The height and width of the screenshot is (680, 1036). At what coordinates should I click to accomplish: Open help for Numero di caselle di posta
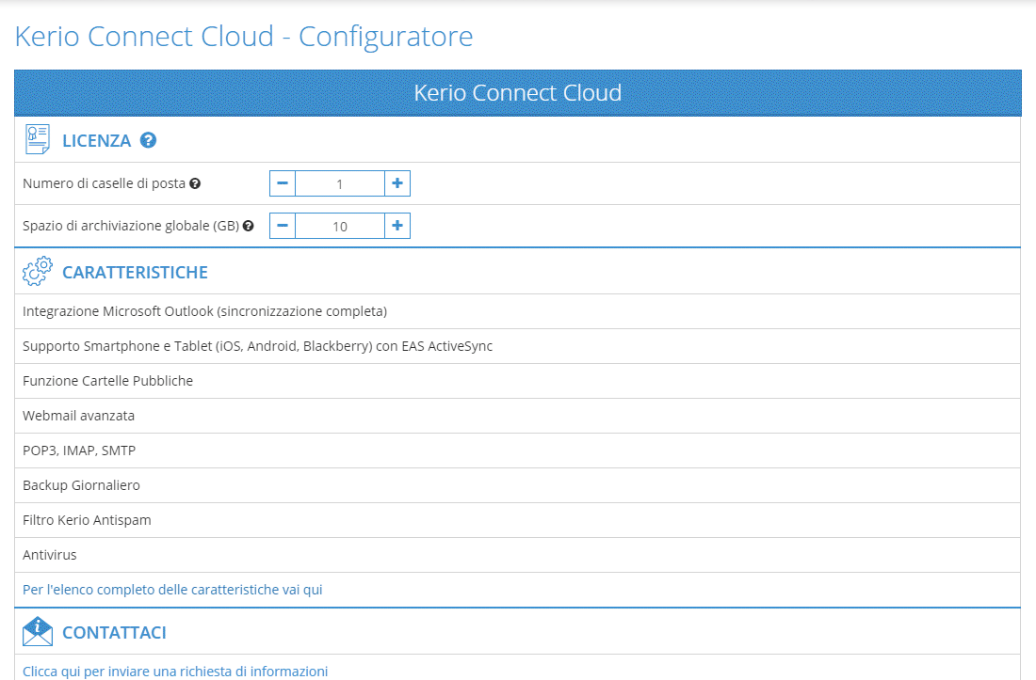click(195, 183)
